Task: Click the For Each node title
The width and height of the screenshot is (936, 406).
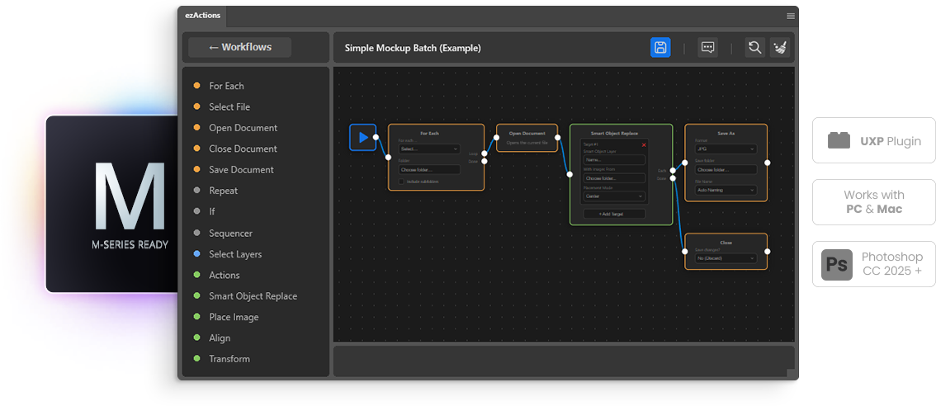Action: click(430, 133)
